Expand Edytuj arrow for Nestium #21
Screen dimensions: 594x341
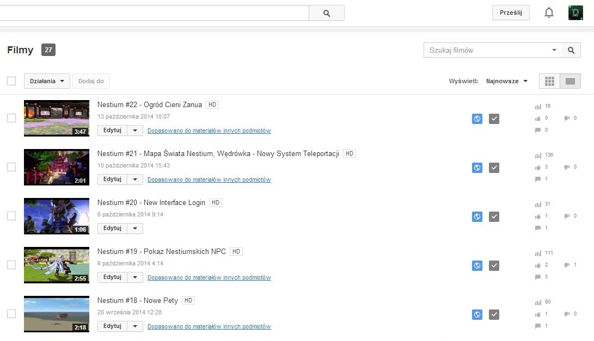point(135,179)
